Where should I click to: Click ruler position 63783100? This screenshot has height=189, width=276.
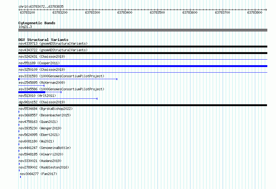[x=28, y=12]
